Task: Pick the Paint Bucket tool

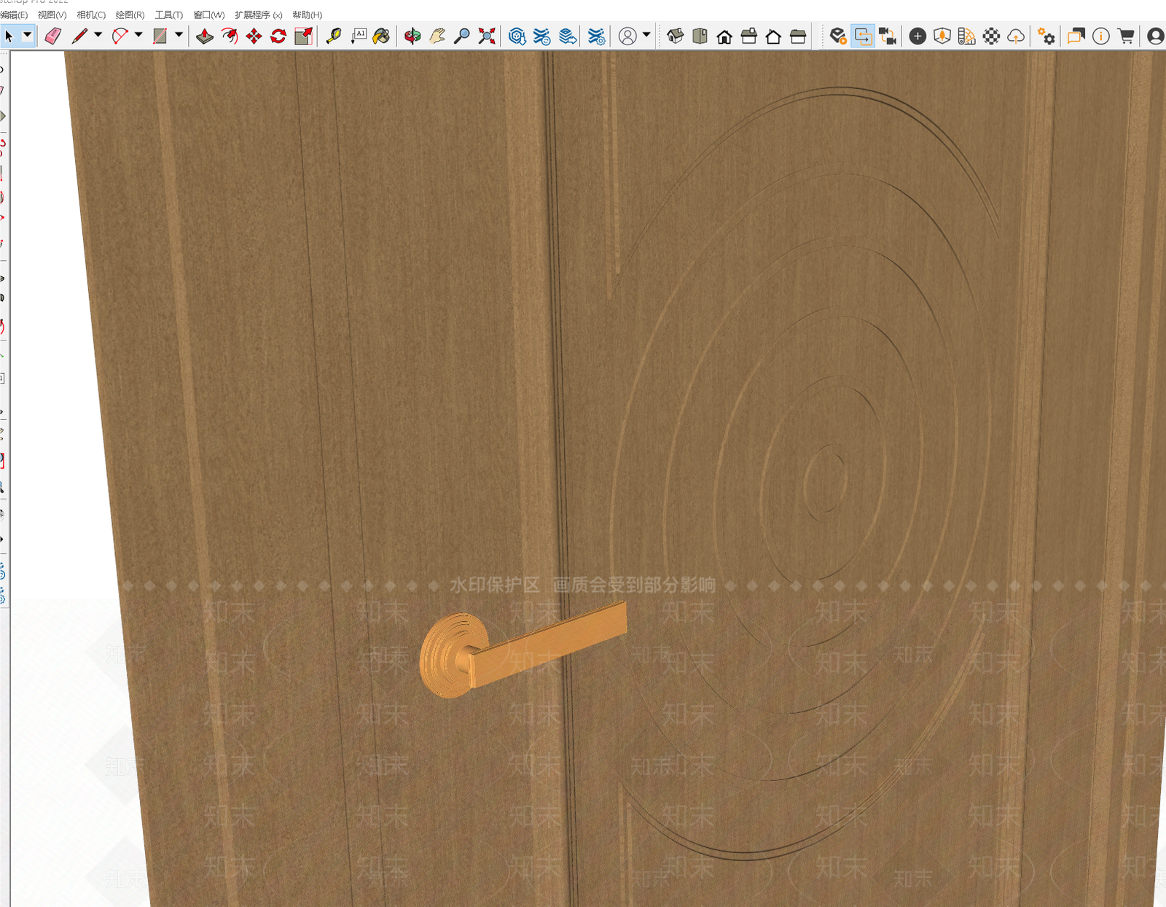Action: (x=381, y=36)
